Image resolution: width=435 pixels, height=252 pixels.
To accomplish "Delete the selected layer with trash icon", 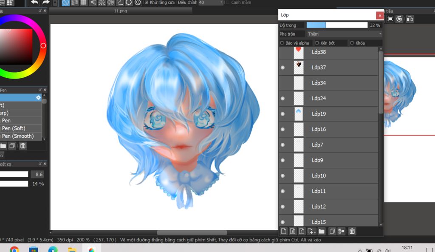I will pos(352,231).
